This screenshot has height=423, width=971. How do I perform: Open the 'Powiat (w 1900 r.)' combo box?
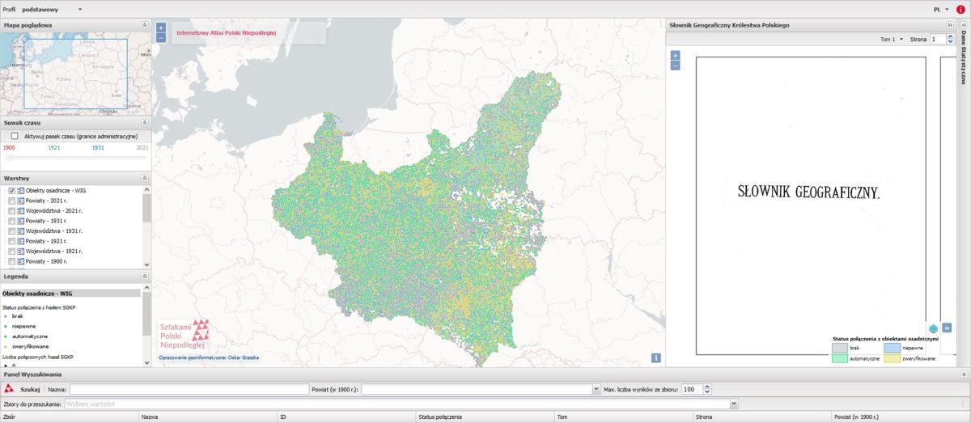[596, 389]
